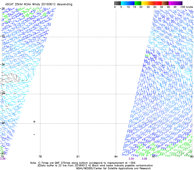Viewport: 194px width, 170px height.
Task: Click the 'Data buffer is 22 hrs' note line
Action: click(x=95, y=166)
